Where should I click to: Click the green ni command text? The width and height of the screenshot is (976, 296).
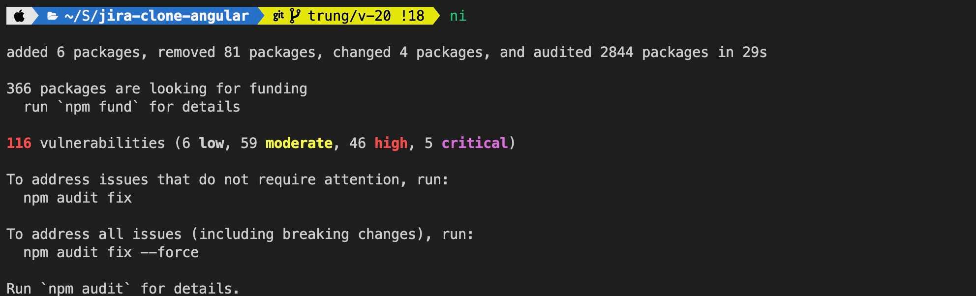[x=458, y=16]
